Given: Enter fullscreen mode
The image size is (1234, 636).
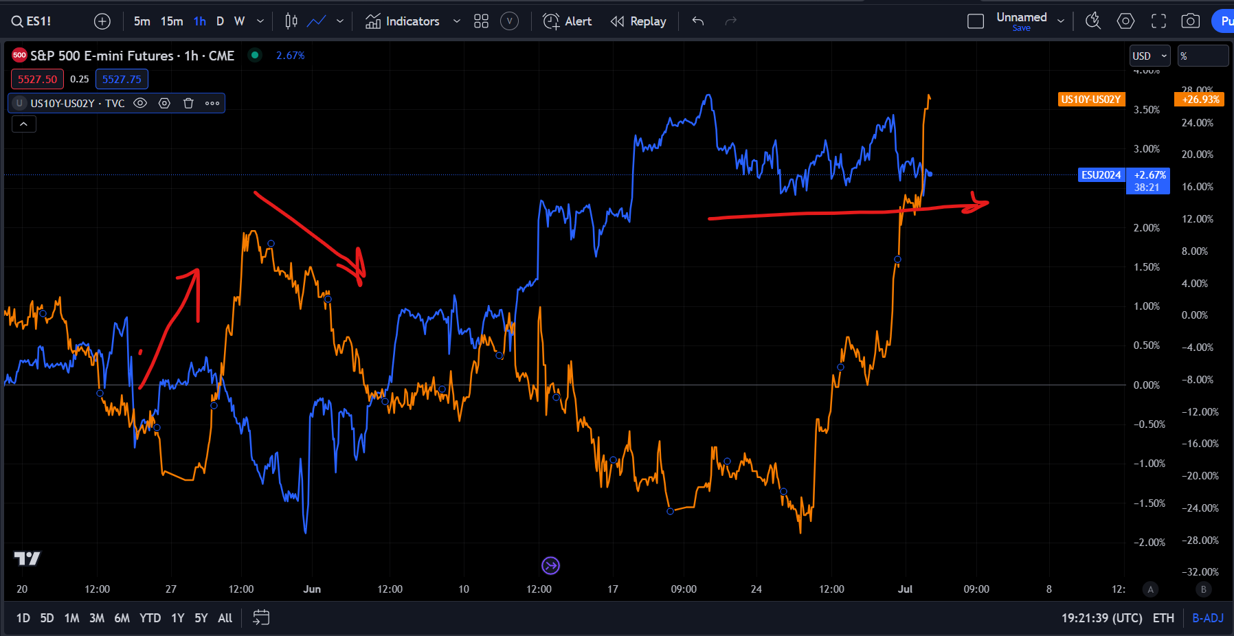Looking at the screenshot, I should coord(1158,21).
